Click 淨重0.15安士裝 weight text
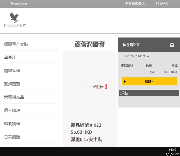The image size is (180, 156). 86,139
